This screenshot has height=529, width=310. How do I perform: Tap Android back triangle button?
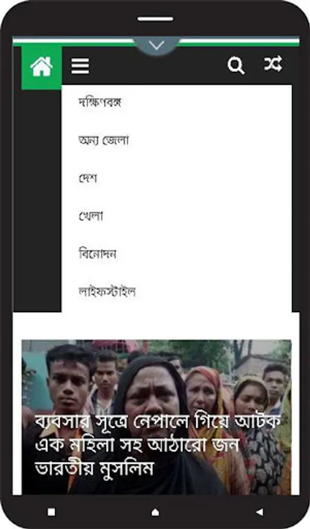coord(259,512)
